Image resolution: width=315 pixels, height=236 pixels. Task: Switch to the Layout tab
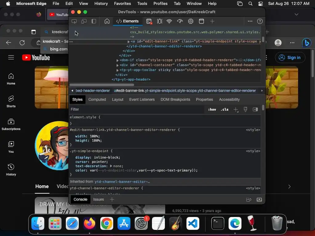pos(118,100)
